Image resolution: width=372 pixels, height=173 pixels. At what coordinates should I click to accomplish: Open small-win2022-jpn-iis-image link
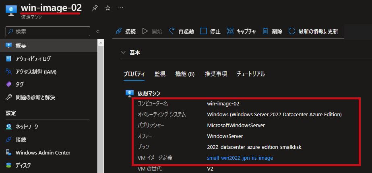click(x=240, y=158)
